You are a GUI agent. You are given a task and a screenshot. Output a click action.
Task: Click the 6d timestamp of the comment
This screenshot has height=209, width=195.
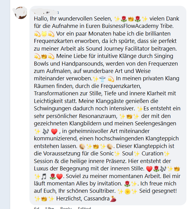coord(36,208)
